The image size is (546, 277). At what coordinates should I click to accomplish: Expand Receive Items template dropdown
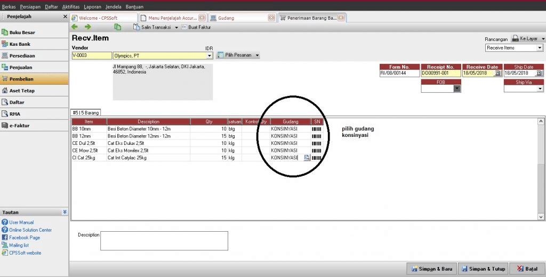[x=540, y=48]
